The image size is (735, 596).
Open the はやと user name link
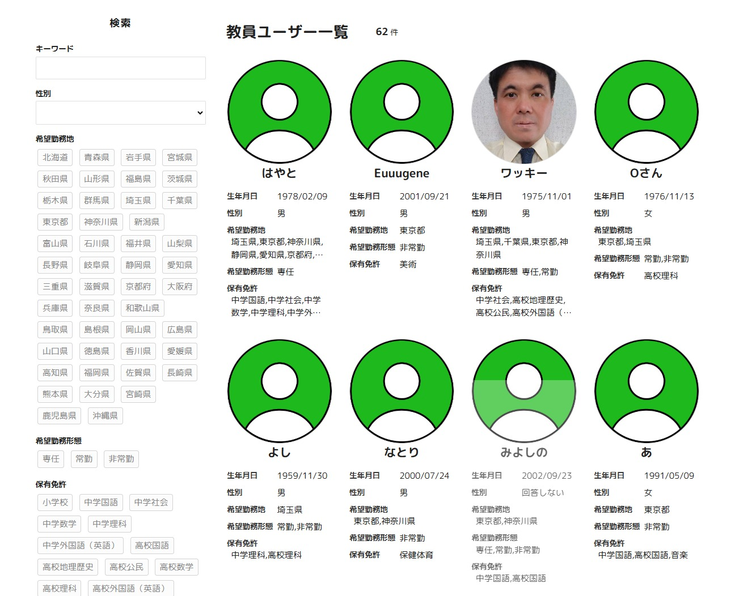280,173
